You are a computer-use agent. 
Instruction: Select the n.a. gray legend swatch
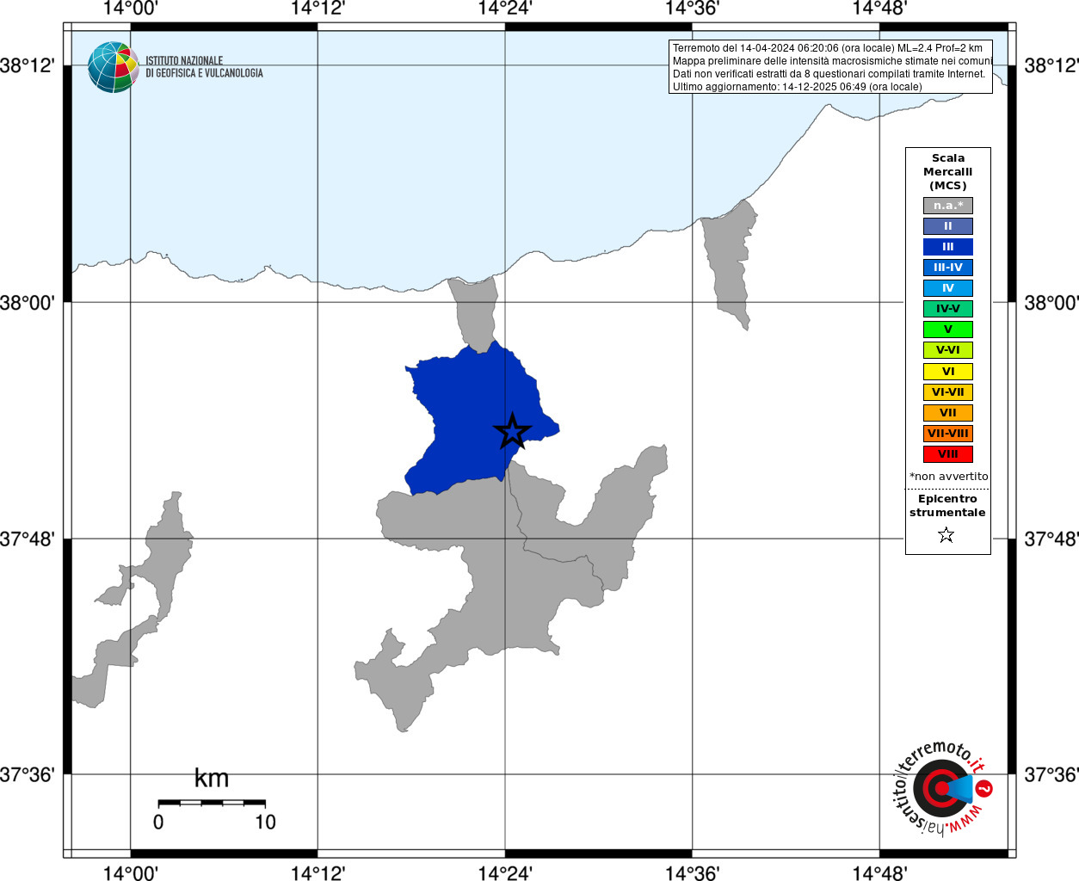pyautogui.click(x=948, y=206)
